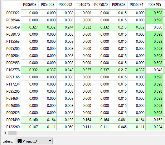Select row header P122269

12,127
